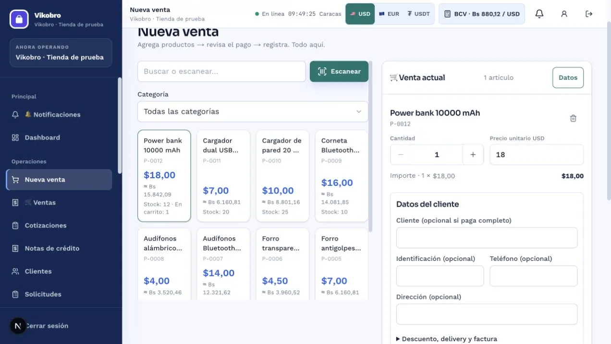
Task: Go to Notificaciones in sidebar
Action: (x=59, y=115)
